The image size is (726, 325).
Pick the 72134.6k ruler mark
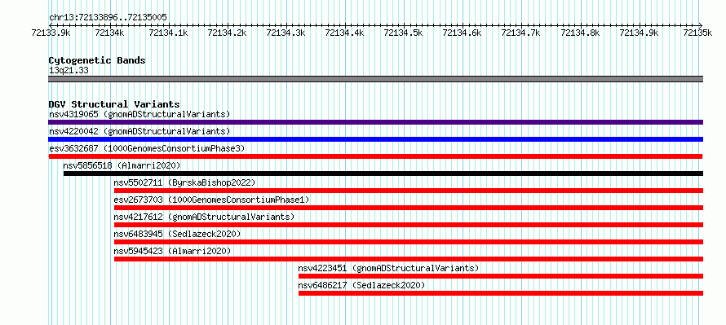point(462,33)
